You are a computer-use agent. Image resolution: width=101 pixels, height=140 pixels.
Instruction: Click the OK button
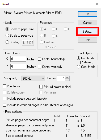point(87,14)
